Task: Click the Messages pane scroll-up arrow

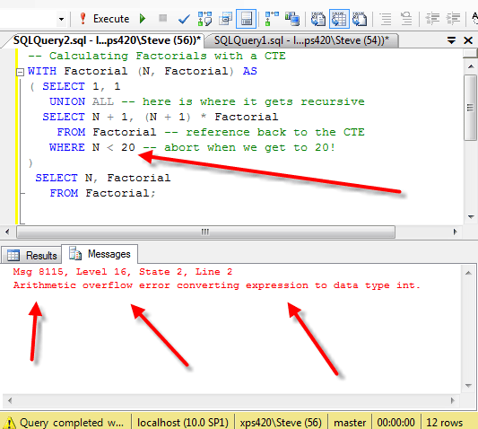Action: [468, 273]
